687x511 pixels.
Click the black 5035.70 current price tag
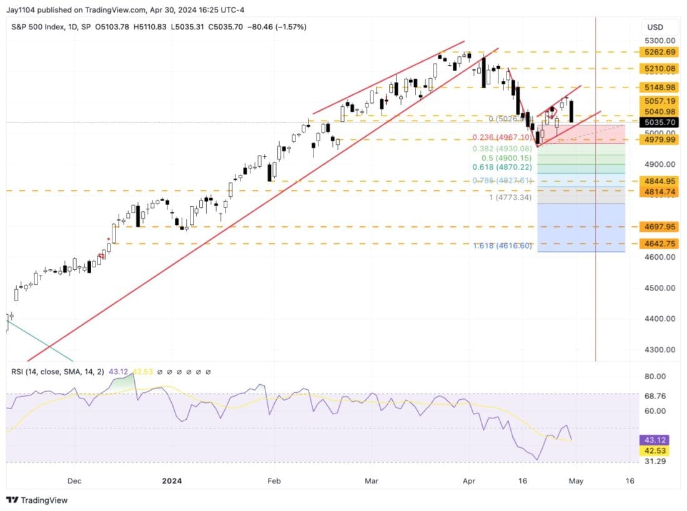(660, 122)
